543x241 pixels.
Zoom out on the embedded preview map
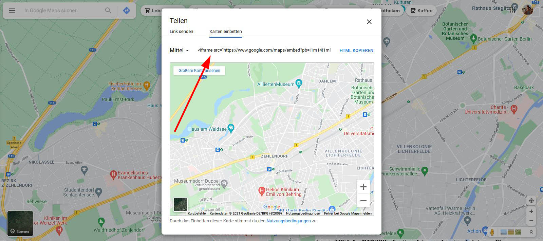pos(363,200)
